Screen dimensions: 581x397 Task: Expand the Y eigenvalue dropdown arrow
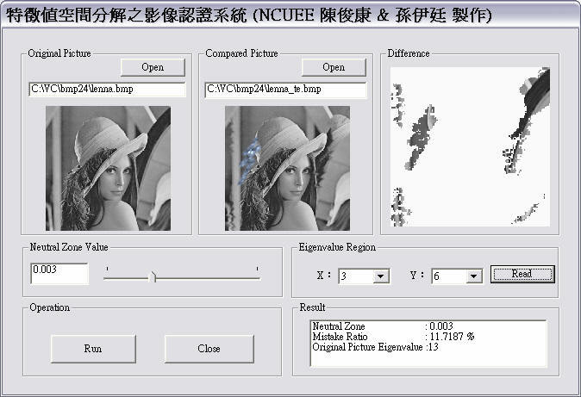pos(473,276)
